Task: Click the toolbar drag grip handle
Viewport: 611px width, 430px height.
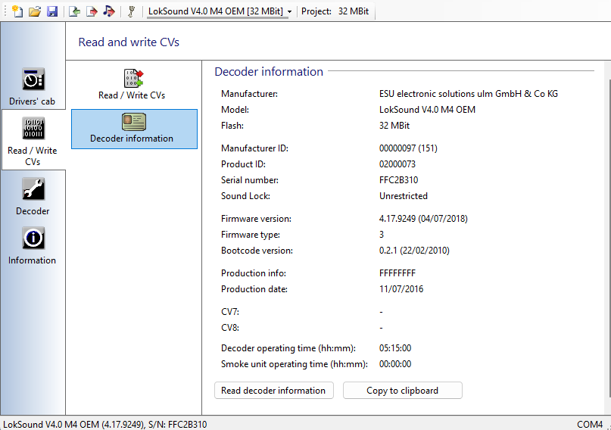Action: 5,11
